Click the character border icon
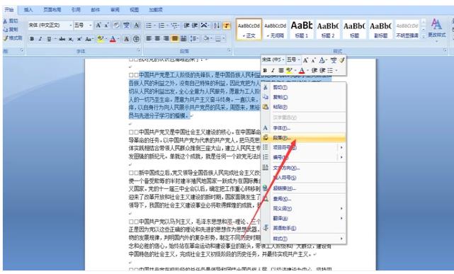Image resolution: width=454 pixels, height=274 pixels. point(137,25)
